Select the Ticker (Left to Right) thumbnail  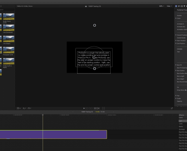point(8,61)
